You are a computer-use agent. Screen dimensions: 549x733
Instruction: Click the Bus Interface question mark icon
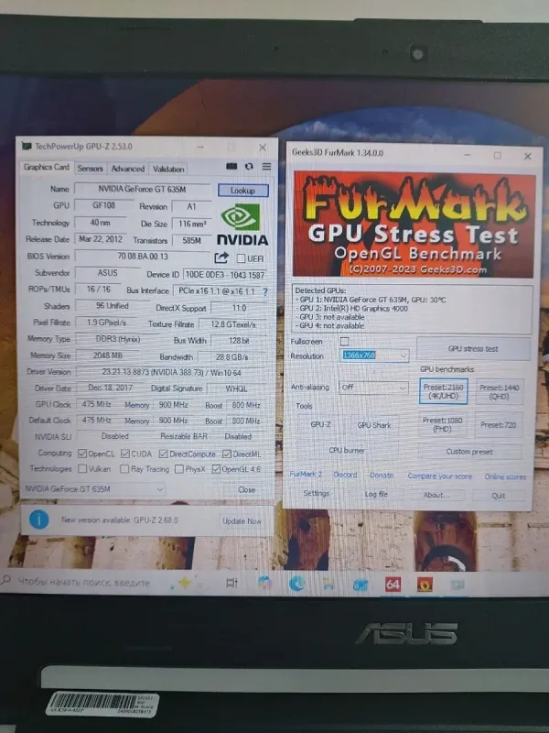tap(265, 291)
